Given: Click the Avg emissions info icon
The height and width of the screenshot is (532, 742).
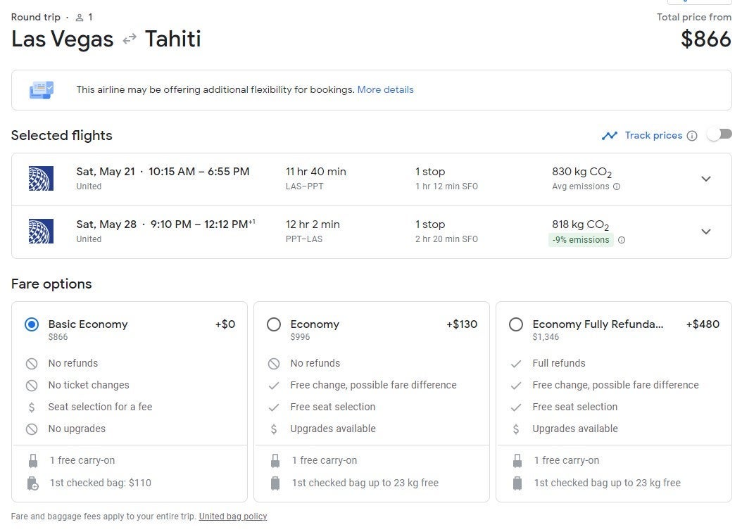Looking at the screenshot, I should tap(617, 187).
